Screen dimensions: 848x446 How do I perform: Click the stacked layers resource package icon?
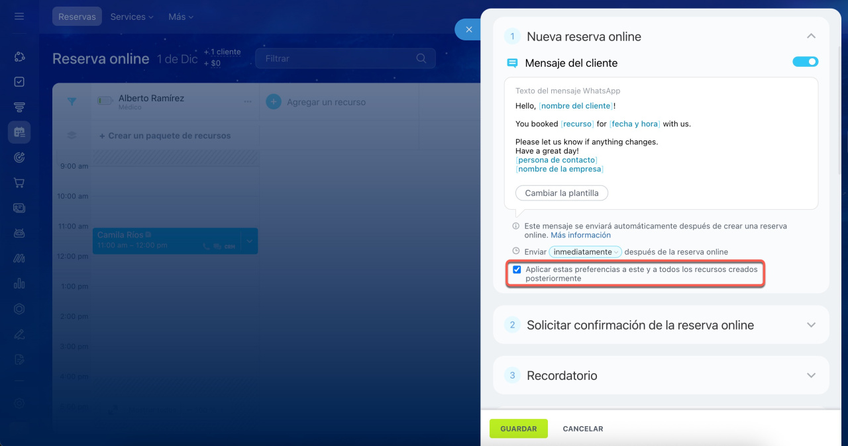[72, 135]
